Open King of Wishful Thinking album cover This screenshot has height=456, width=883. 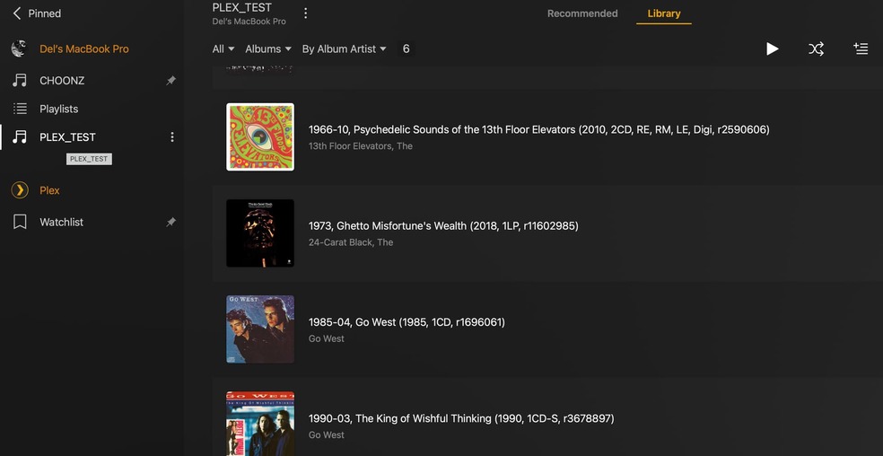pos(260,424)
